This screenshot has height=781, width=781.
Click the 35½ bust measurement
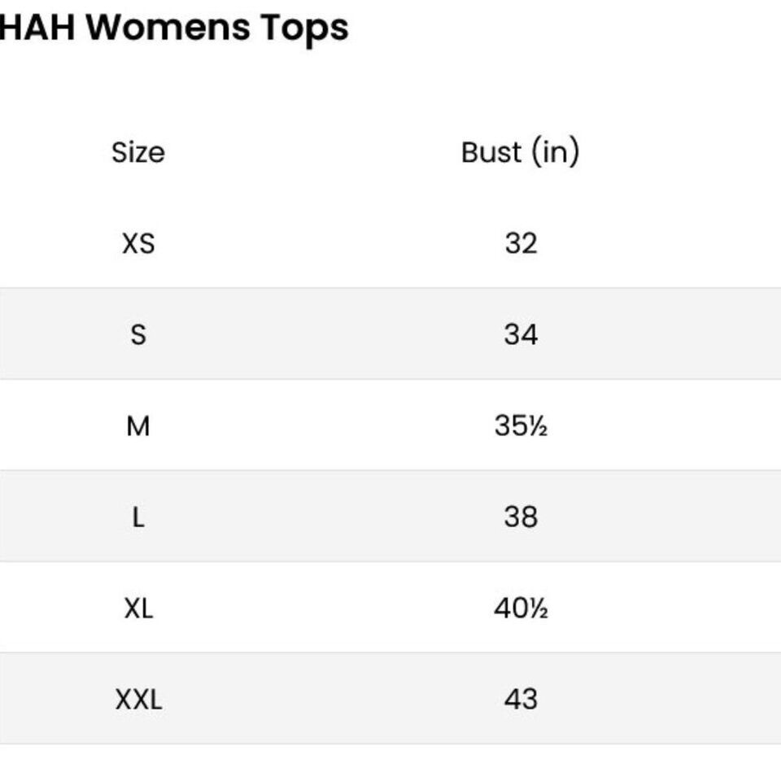(521, 425)
